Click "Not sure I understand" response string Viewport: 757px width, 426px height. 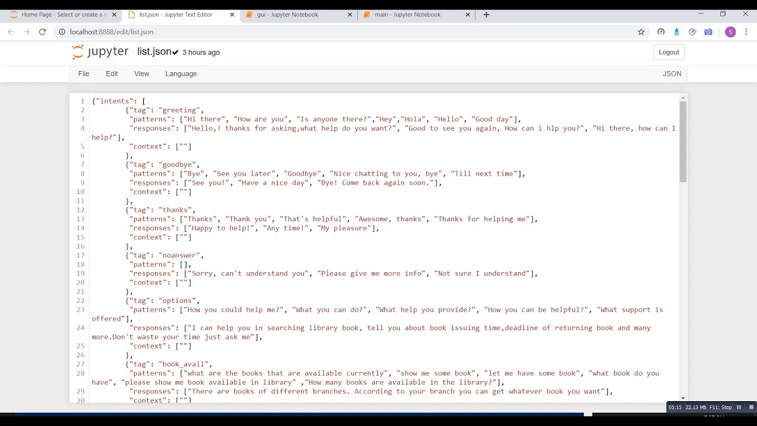[481, 273]
